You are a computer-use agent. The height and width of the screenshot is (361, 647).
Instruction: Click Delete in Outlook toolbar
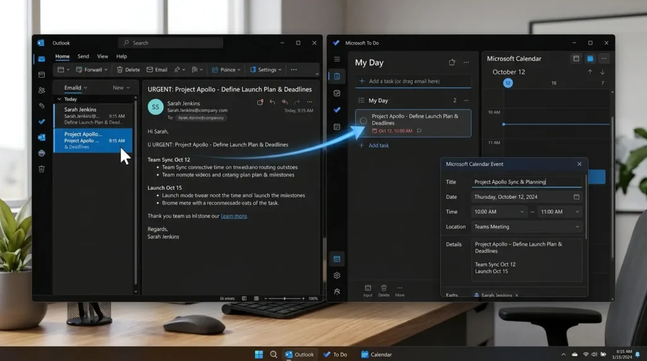coord(128,69)
